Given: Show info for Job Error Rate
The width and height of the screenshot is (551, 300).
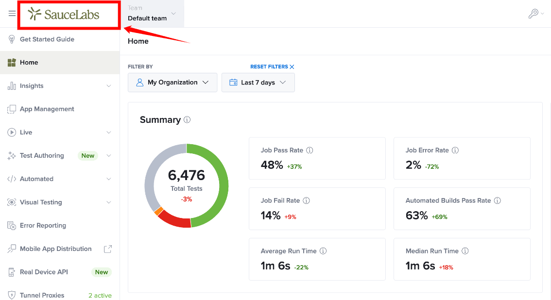Looking at the screenshot, I should (455, 150).
